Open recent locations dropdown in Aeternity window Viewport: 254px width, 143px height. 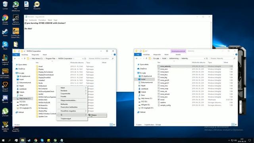tap(144, 58)
